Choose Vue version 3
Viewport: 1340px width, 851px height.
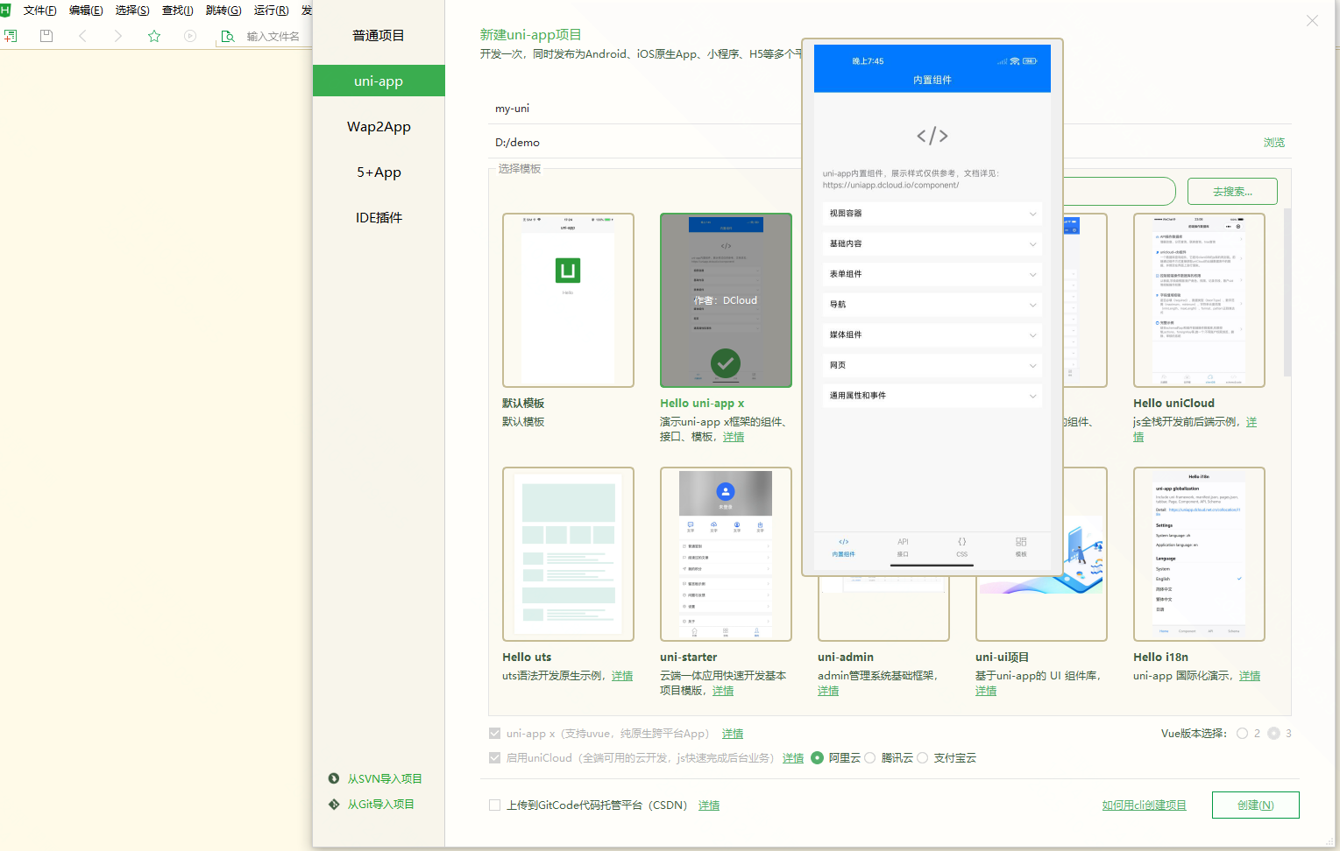[1274, 734]
